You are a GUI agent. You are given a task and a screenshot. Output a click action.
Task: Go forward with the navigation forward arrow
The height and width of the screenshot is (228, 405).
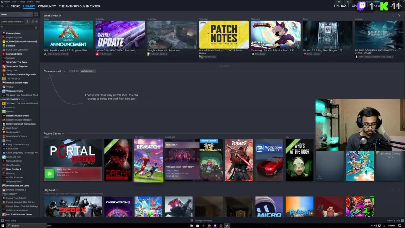pyautogui.click(x=7, y=6)
